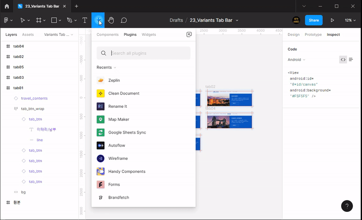Viewport: 362px width, 220px height.
Task: Open the Figma main menu icon
Action: [6, 20]
